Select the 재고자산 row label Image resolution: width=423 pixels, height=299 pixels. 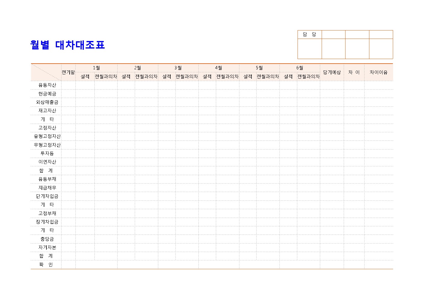click(x=47, y=111)
